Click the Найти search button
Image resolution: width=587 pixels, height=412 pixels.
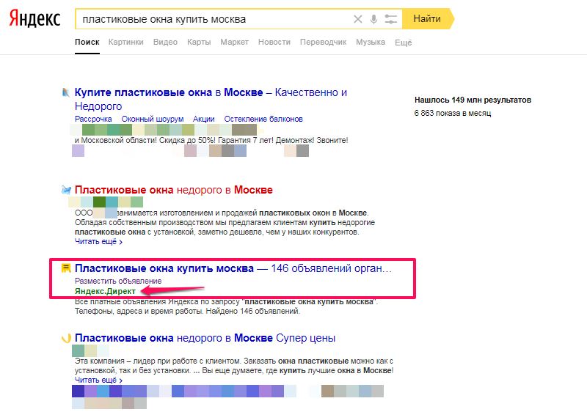427,18
